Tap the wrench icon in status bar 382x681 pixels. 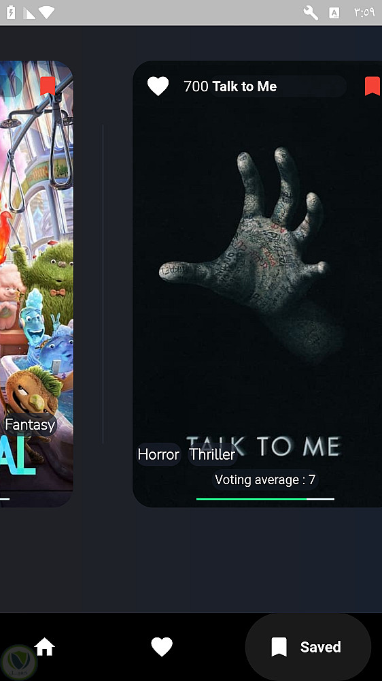(311, 12)
